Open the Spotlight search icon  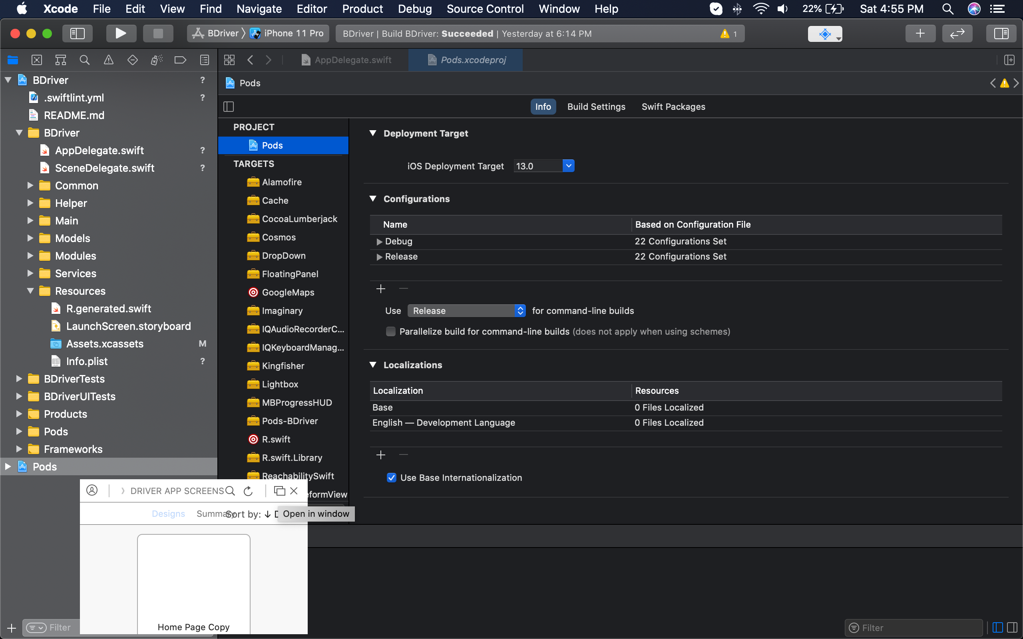coord(948,9)
